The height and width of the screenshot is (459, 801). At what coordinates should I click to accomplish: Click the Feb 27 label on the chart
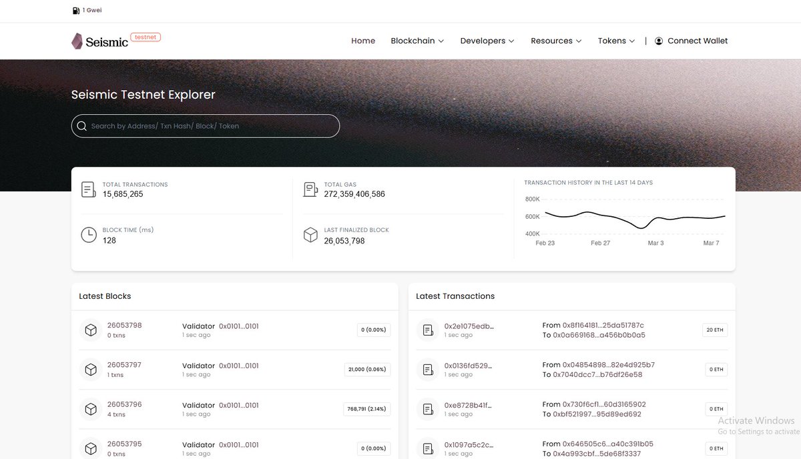coord(600,244)
